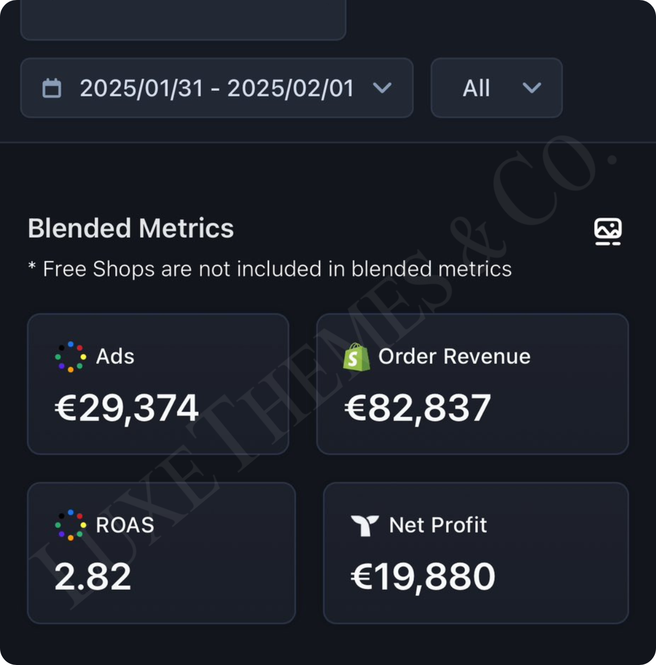Select the All filter label

coord(477,88)
